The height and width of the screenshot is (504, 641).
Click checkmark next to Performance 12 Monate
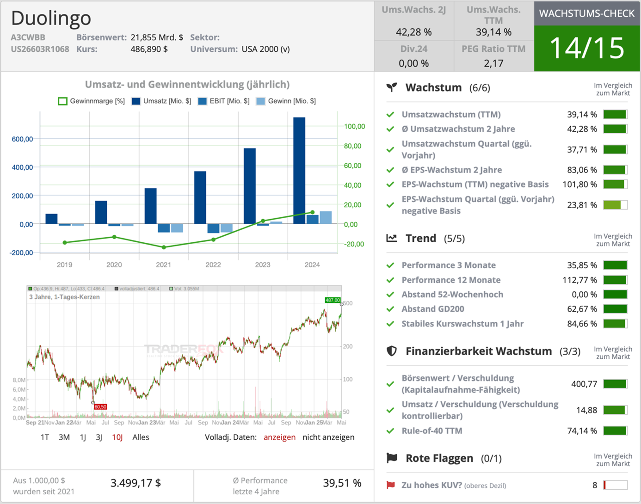pyautogui.click(x=390, y=280)
